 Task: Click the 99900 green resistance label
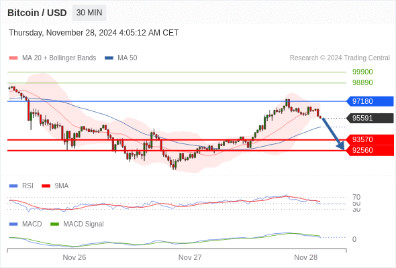pyautogui.click(x=362, y=72)
